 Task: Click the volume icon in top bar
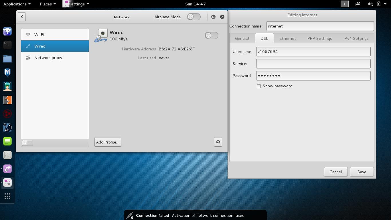(370, 4)
